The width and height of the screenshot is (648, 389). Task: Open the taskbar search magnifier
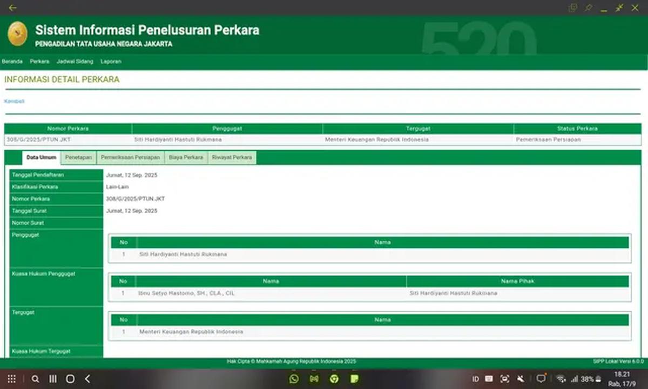pyautogui.click(x=35, y=379)
